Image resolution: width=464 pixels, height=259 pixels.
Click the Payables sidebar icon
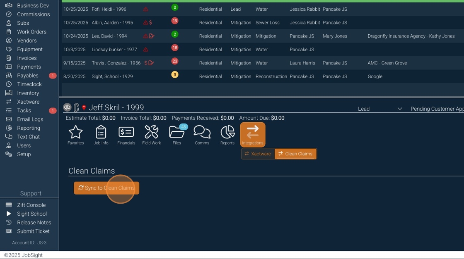pyautogui.click(x=9, y=76)
